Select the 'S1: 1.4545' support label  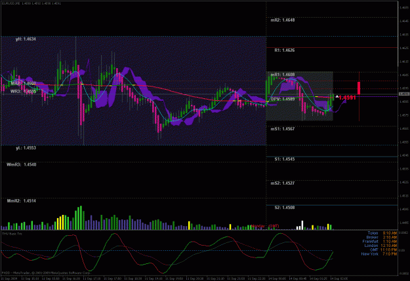pyautogui.click(x=285, y=159)
